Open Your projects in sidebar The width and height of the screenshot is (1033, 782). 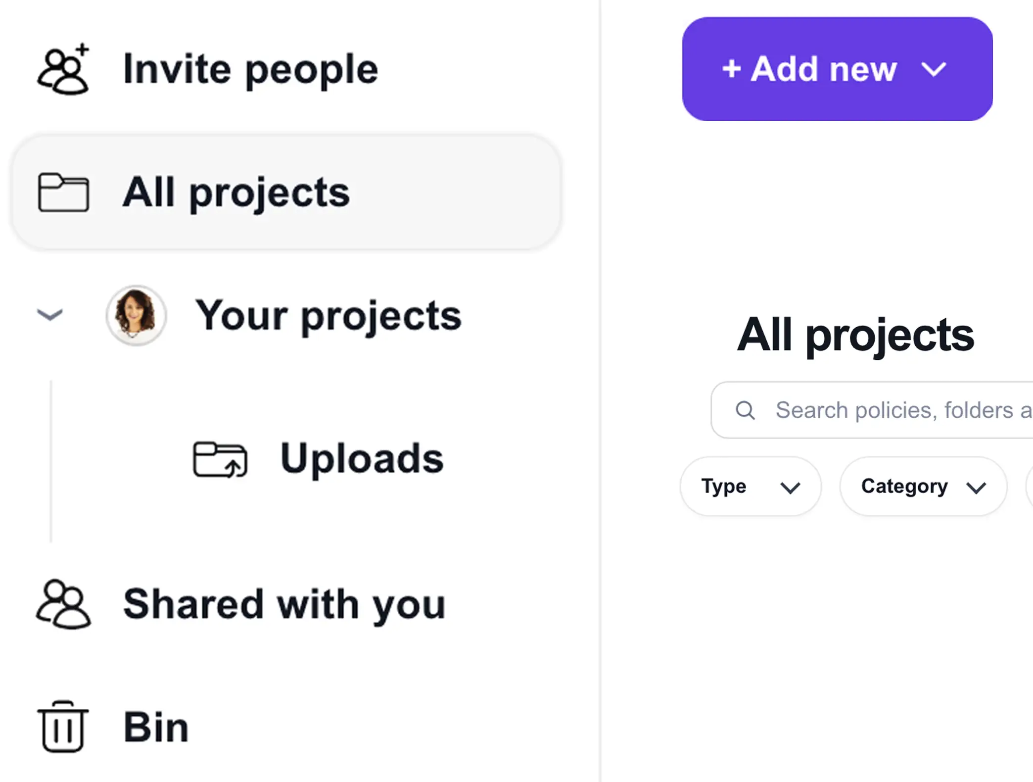click(328, 315)
